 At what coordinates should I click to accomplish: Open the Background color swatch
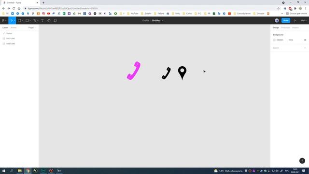coord(274,40)
